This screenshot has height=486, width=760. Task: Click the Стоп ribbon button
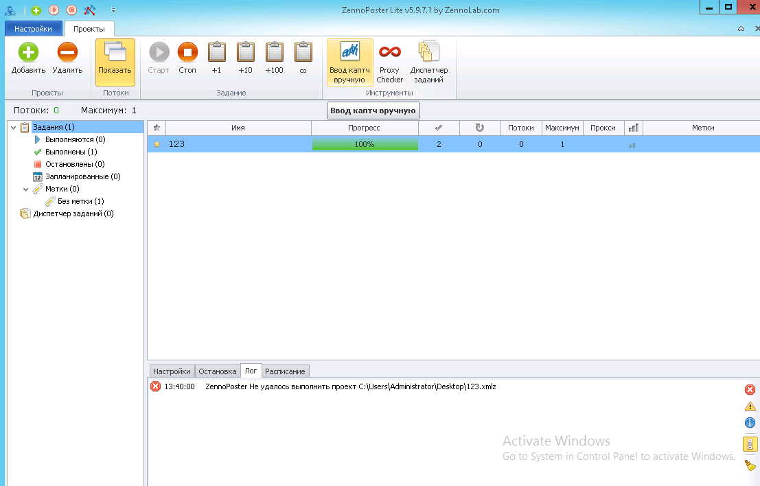click(x=187, y=58)
